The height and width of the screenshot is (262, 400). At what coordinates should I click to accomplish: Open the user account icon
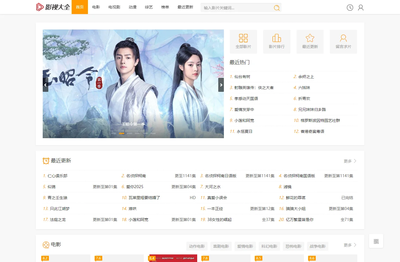coord(361,8)
